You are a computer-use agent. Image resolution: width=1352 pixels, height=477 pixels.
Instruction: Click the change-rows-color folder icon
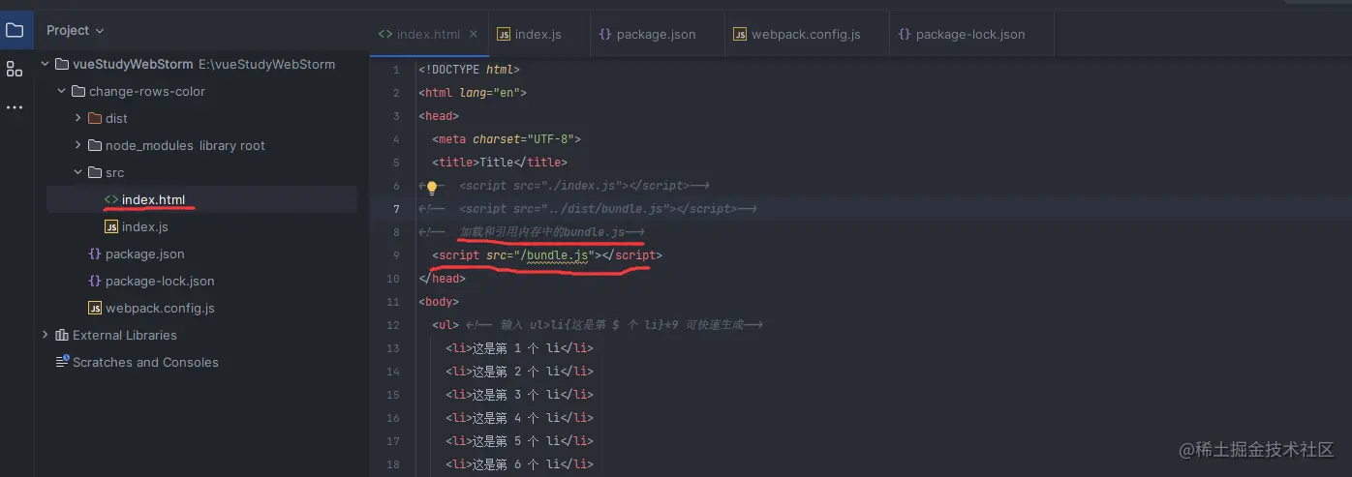click(78, 91)
